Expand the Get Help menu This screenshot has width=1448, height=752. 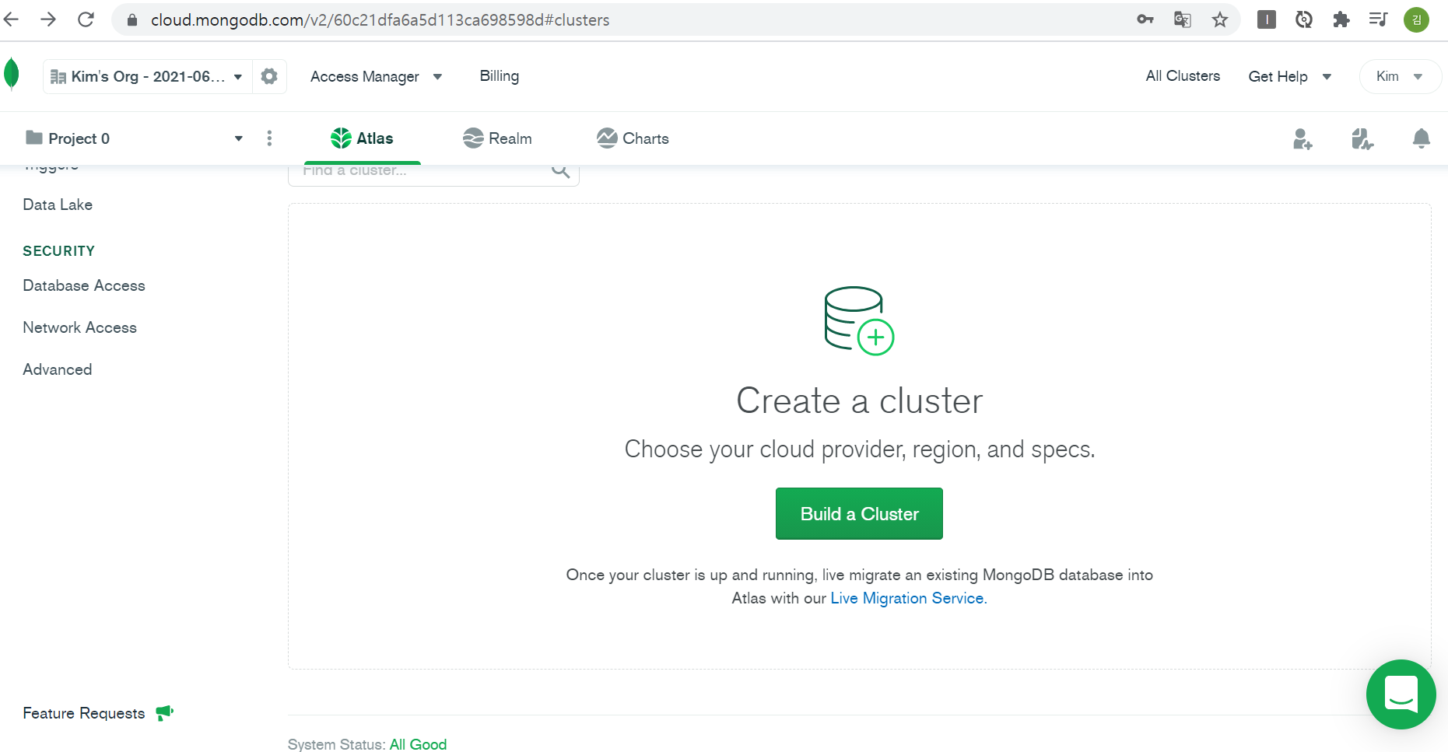coord(1290,76)
